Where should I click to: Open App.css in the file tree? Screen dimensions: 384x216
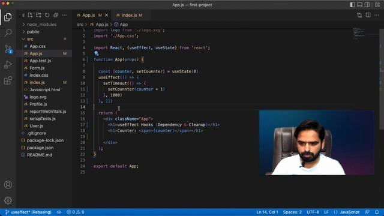[37, 46]
